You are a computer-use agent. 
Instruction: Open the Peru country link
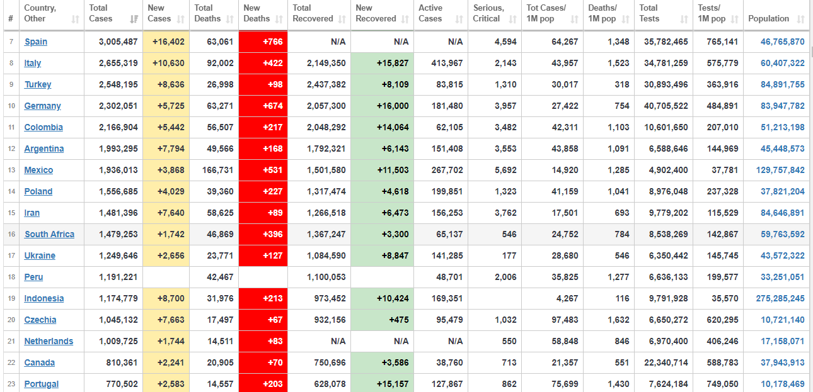34,277
